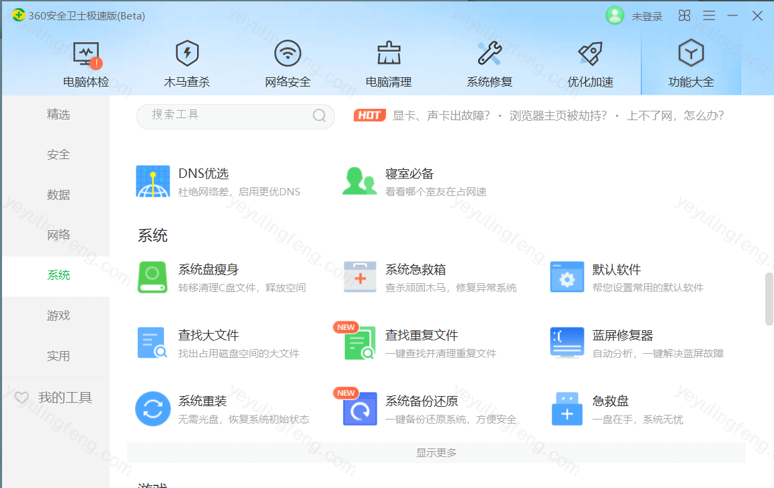Open 我的工具 section
The width and height of the screenshot is (774, 488).
click(65, 397)
